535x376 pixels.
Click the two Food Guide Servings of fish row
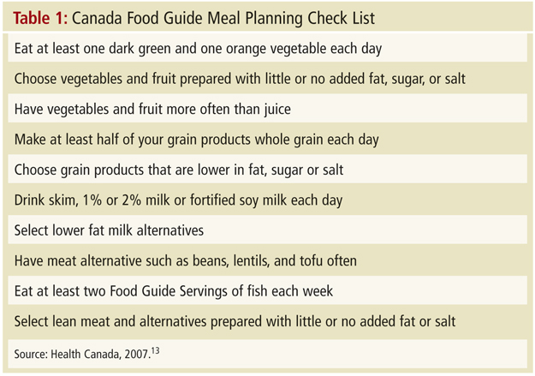coord(267,290)
